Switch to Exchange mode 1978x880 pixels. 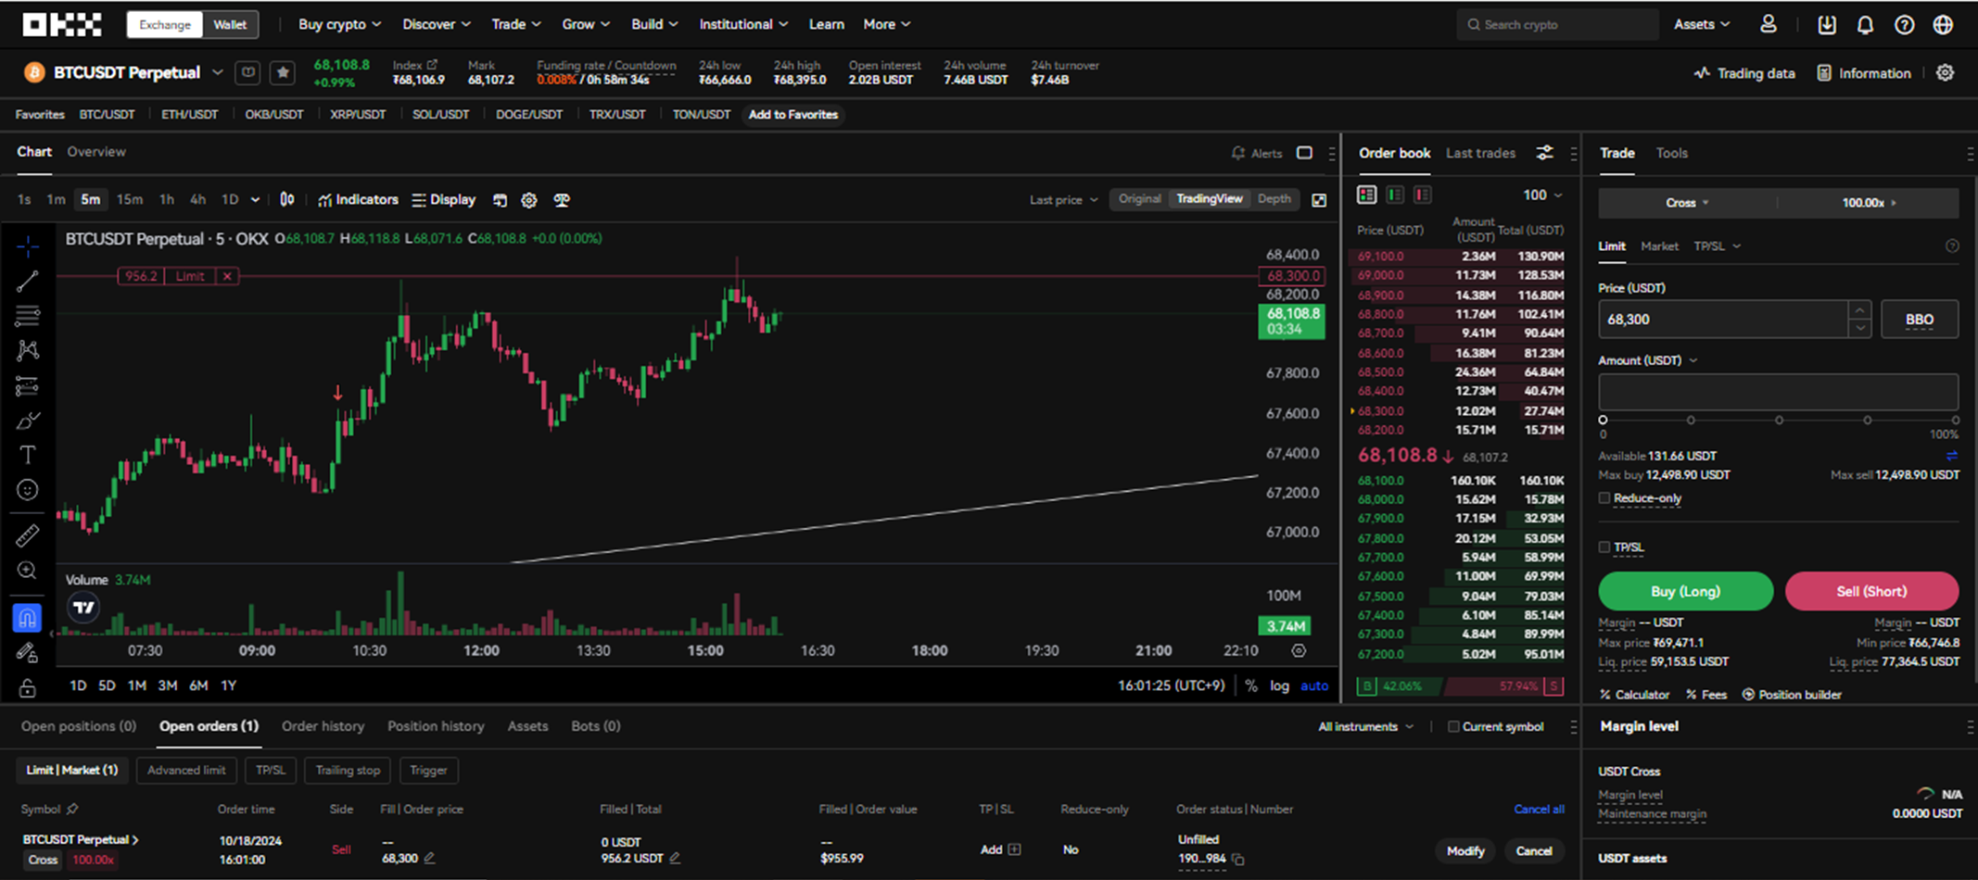[165, 25]
